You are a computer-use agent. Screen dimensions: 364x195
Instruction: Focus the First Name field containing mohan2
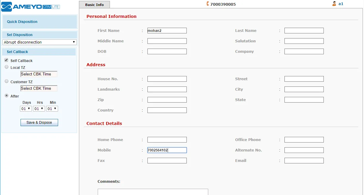tap(167, 31)
